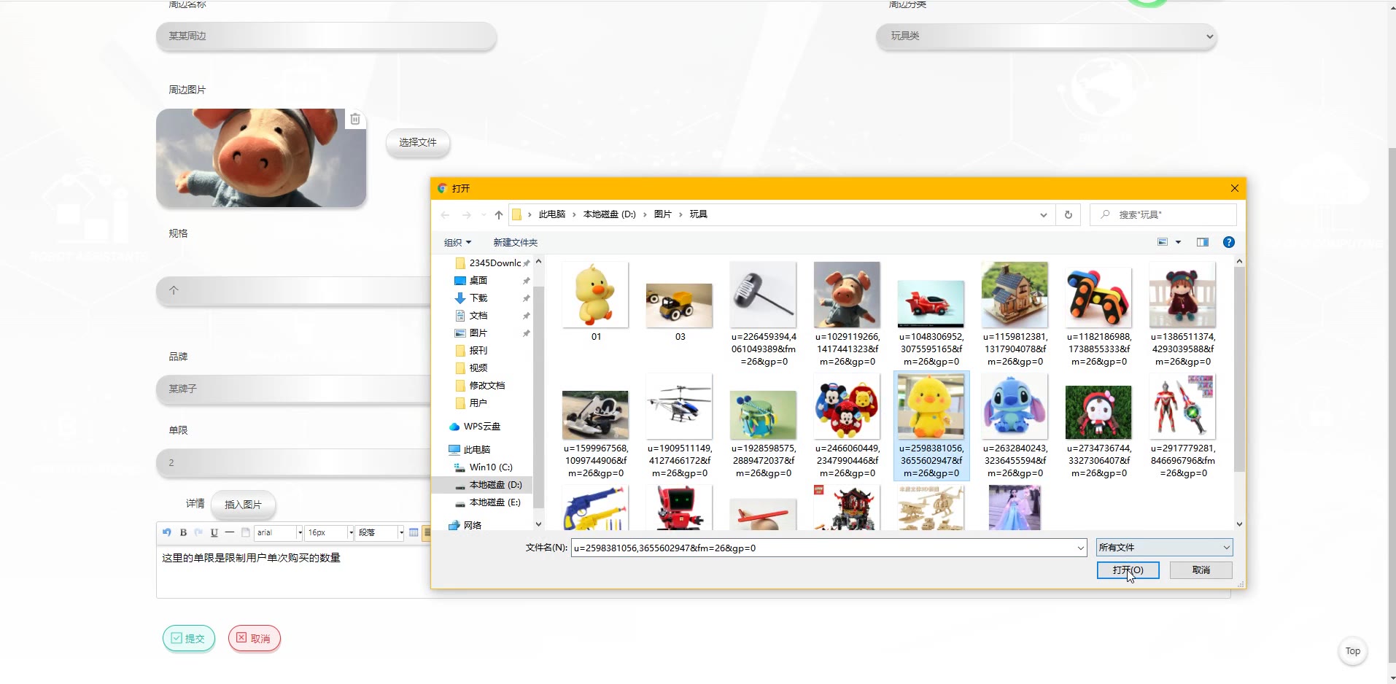Click the dialog's file list vertical scrollbar
This screenshot has height=684, width=1396.
coord(1239,369)
